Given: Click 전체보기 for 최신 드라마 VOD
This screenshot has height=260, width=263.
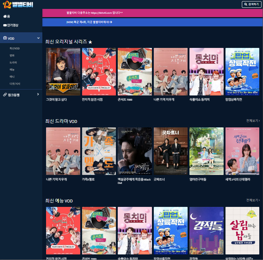Looking at the screenshot, I should tap(253, 121).
